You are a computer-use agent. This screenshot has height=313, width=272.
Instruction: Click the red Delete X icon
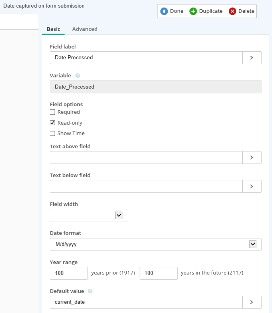233,11
